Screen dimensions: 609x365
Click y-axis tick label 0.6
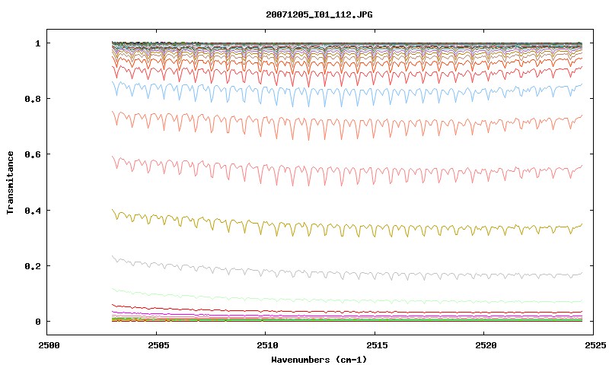click(x=33, y=154)
